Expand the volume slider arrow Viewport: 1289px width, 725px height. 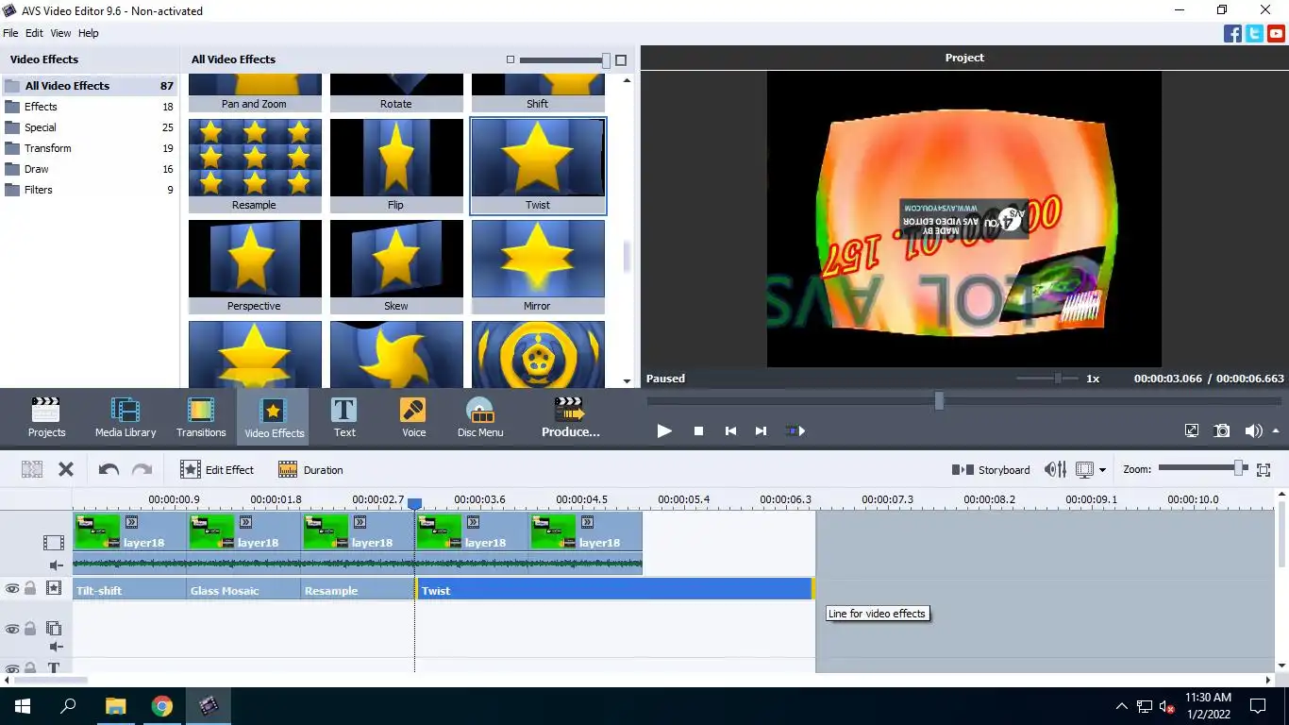(1274, 431)
